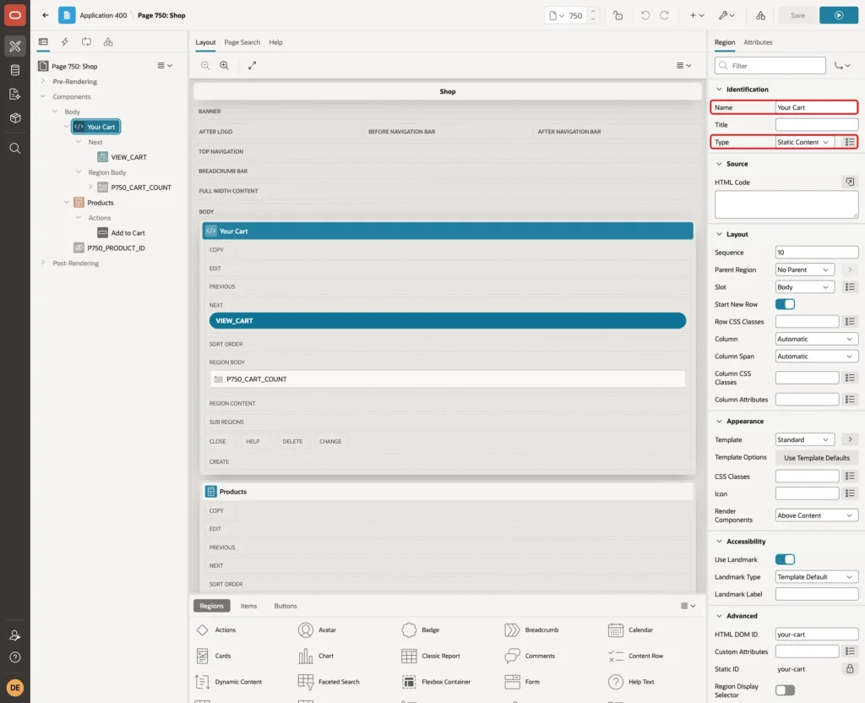This screenshot has height=703, width=865.
Task: Redo the last change
Action: click(x=664, y=15)
